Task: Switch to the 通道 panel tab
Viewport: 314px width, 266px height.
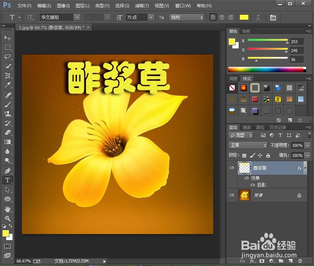Action: point(247,127)
